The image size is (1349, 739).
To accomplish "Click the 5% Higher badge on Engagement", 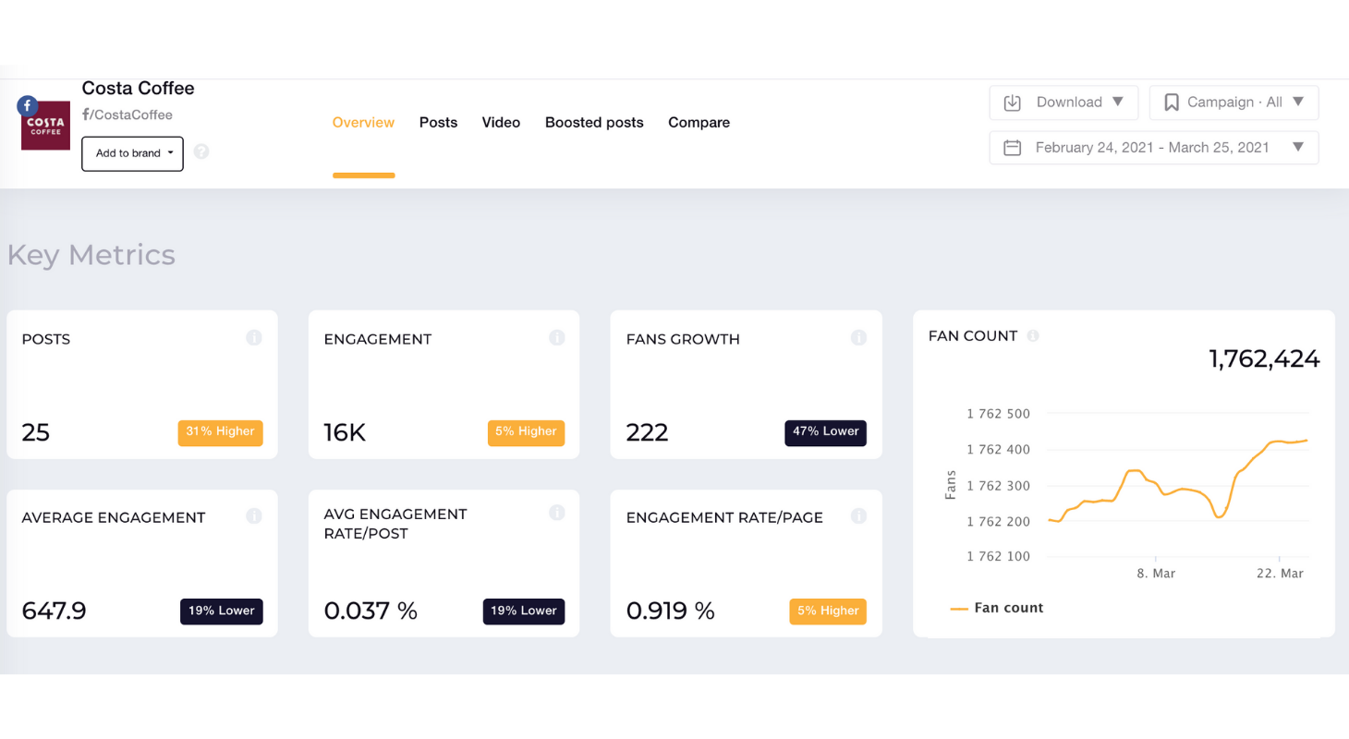I will 526,433.
